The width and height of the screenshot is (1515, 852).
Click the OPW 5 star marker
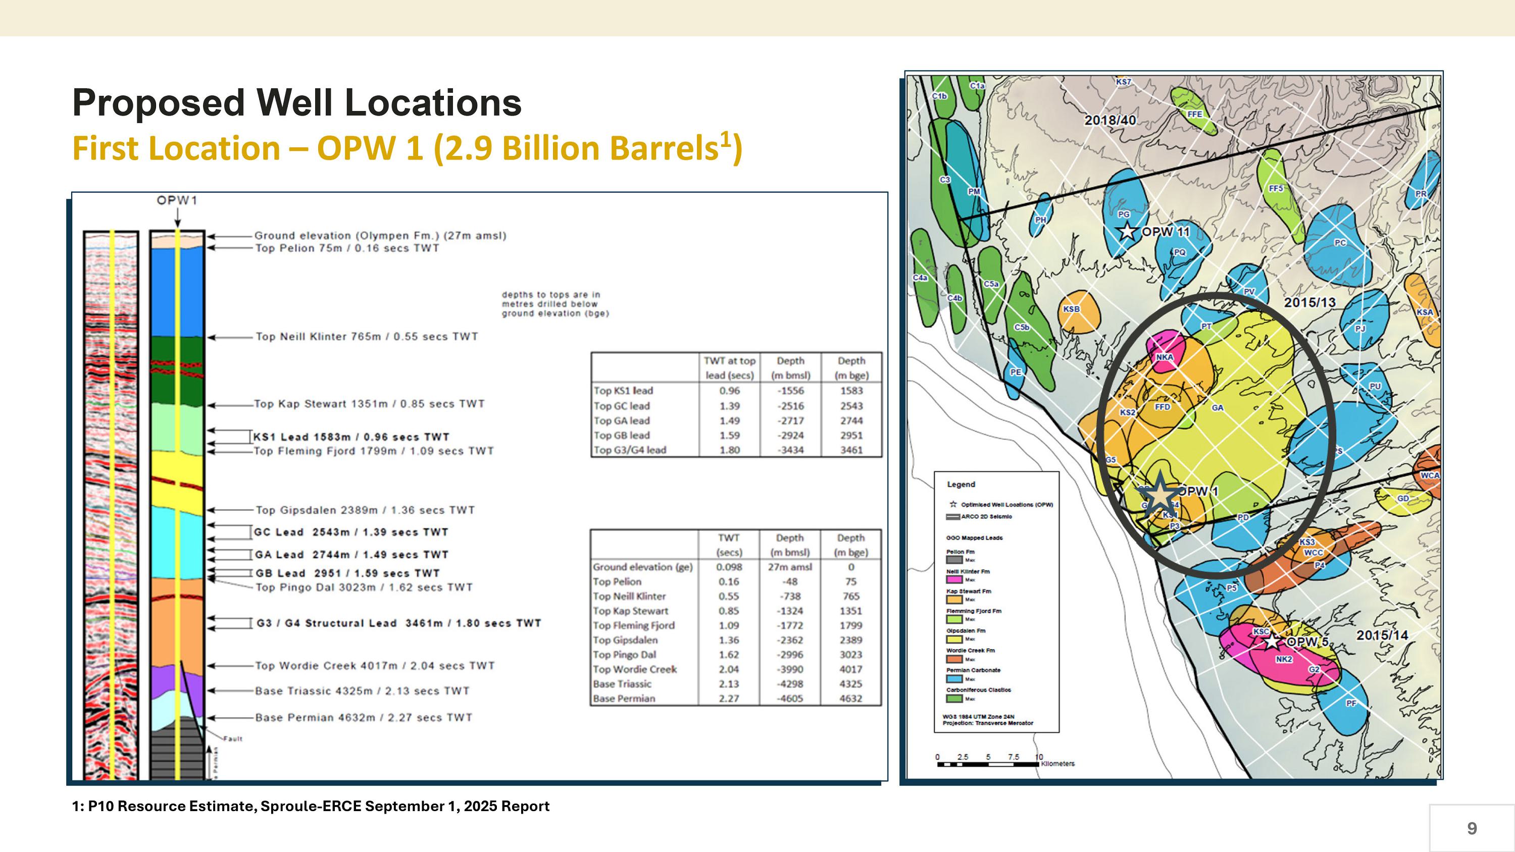[1272, 642]
